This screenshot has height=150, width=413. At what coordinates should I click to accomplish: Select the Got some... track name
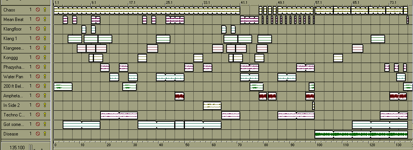click(x=14, y=124)
